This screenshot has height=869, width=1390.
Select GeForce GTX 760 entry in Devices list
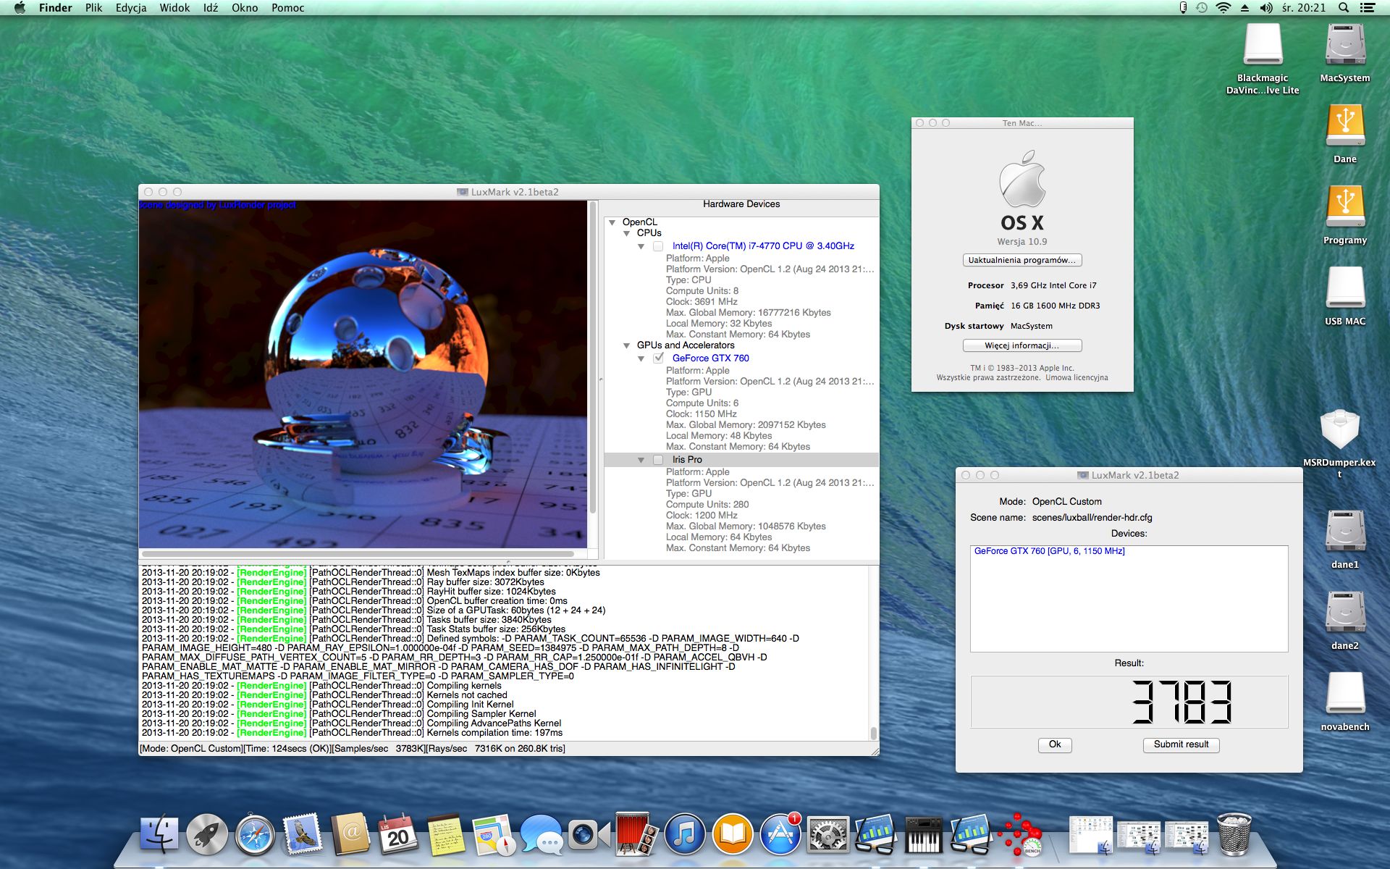coord(1049,551)
